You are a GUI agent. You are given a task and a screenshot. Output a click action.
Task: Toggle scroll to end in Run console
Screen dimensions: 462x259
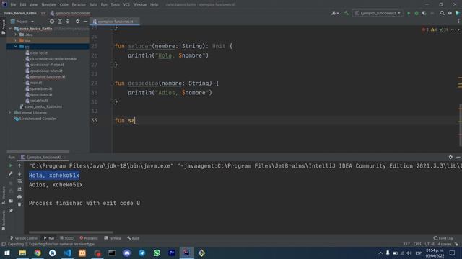tap(19, 189)
